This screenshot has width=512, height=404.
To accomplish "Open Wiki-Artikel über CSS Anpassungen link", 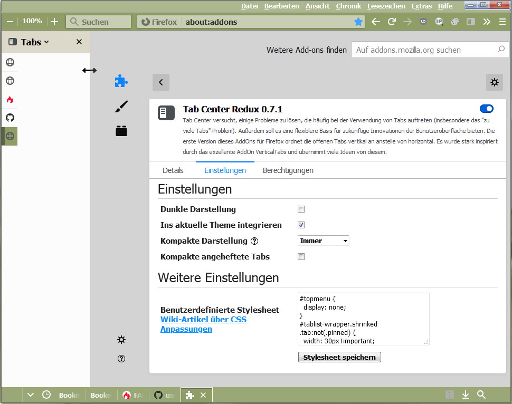I will coord(203,324).
